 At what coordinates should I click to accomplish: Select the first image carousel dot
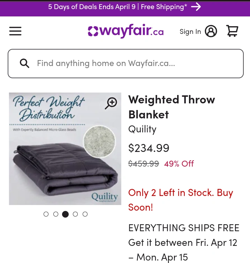[x=46, y=214]
